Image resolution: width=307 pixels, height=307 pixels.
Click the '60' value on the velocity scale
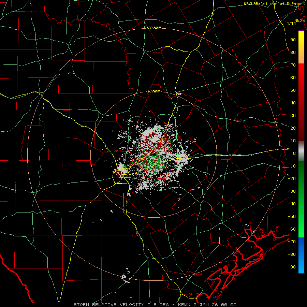(293, 78)
